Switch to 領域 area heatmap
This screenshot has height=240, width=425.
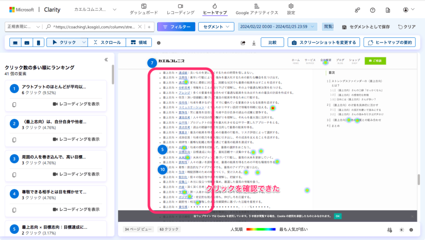[x=139, y=42]
